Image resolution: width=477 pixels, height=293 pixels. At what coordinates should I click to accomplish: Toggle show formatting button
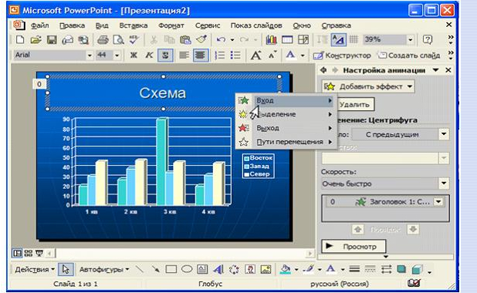click(338, 39)
